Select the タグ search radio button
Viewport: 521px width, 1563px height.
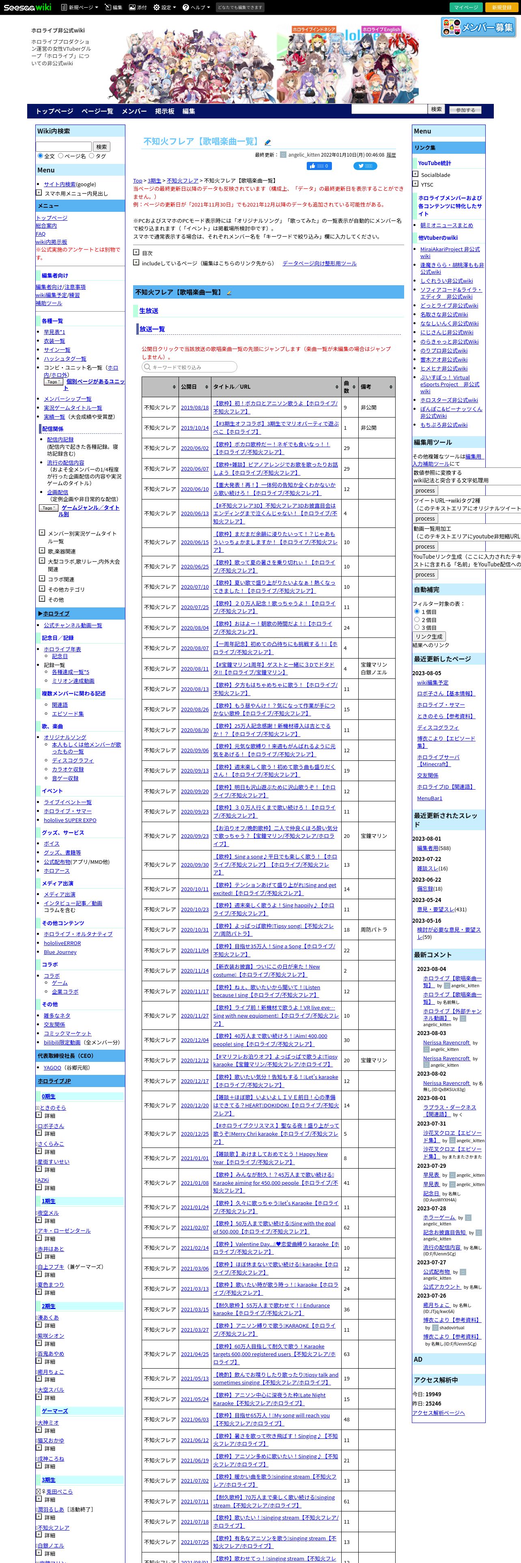92,156
